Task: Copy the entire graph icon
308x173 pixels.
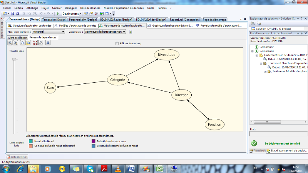Action: pyautogui.click(x=28, y=43)
